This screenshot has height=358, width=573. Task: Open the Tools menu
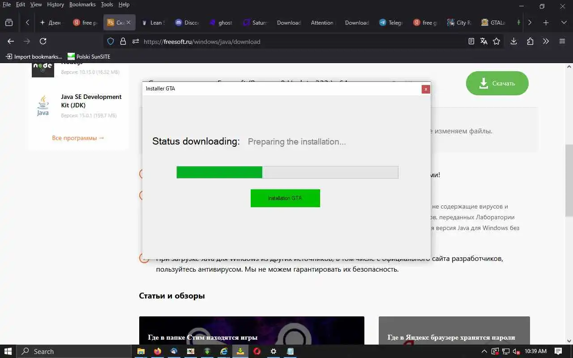pyautogui.click(x=107, y=4)
